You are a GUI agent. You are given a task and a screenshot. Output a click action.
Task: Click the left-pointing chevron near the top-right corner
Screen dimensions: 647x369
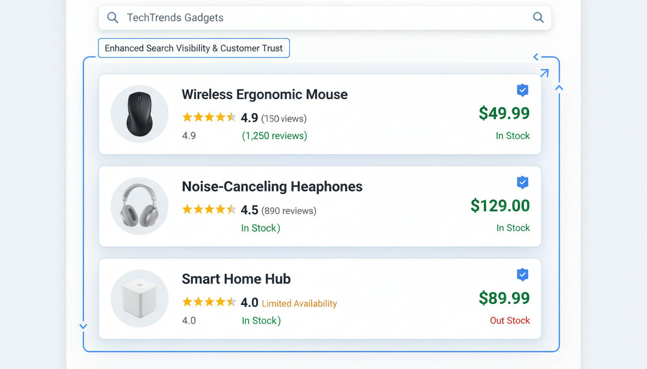coord(535,57)
